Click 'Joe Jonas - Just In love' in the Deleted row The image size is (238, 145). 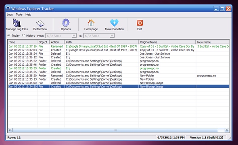155,54
